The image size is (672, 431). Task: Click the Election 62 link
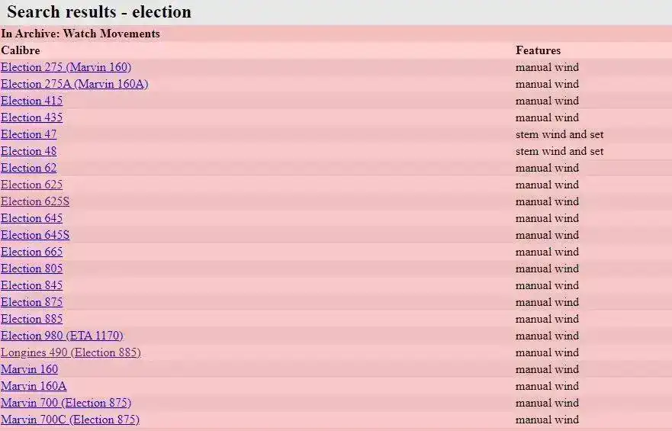(29, 168)
